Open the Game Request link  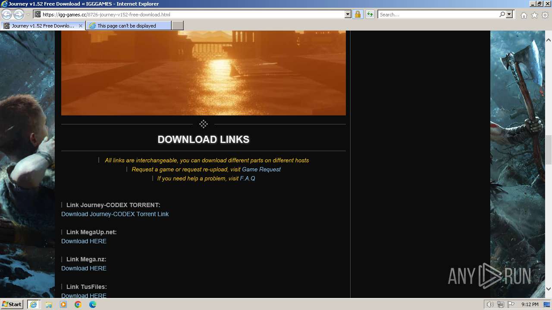point(261,169)
